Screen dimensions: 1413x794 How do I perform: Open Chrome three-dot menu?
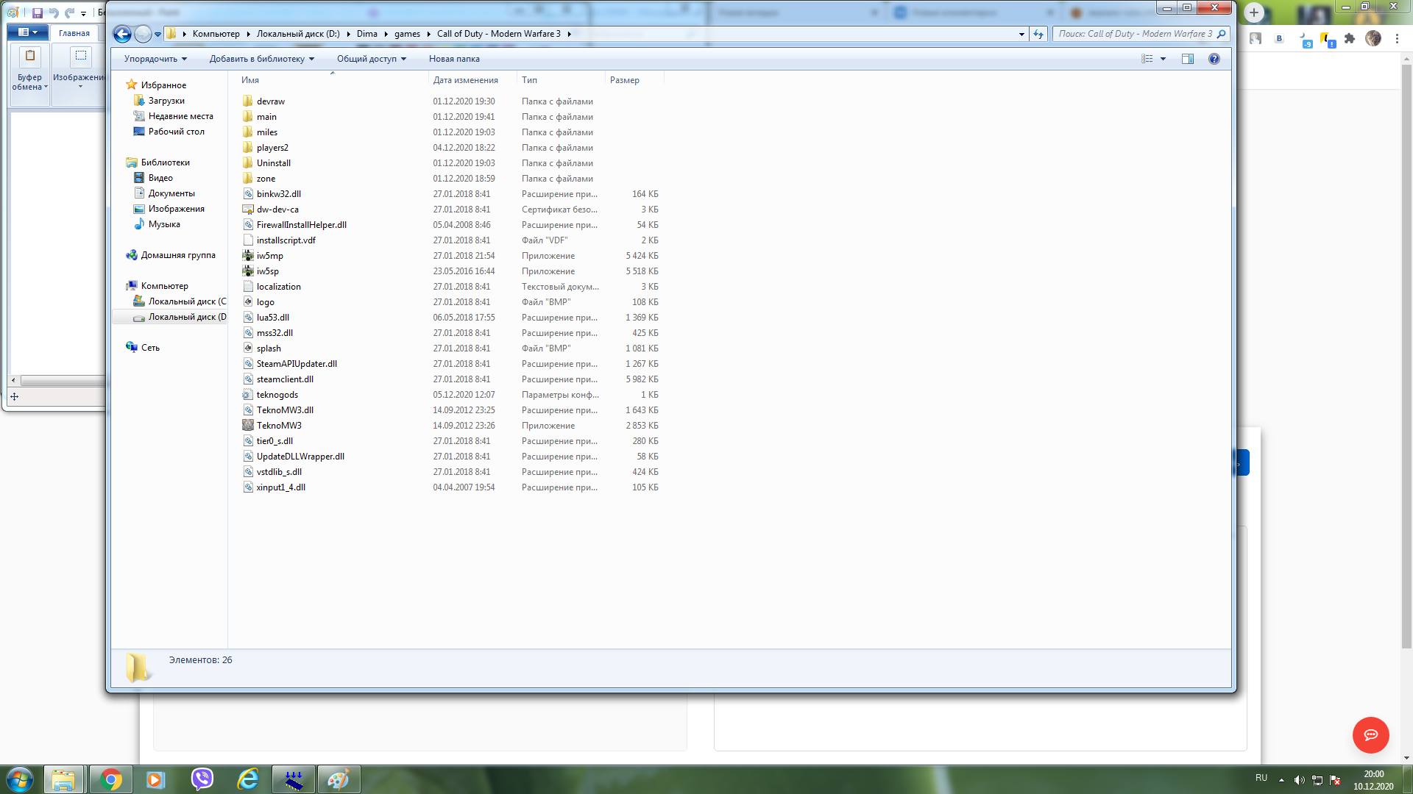click(1397, 39)
